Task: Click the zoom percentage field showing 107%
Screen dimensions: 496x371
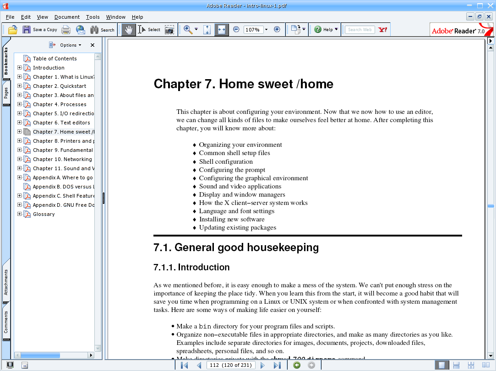Action: [253, 30]
